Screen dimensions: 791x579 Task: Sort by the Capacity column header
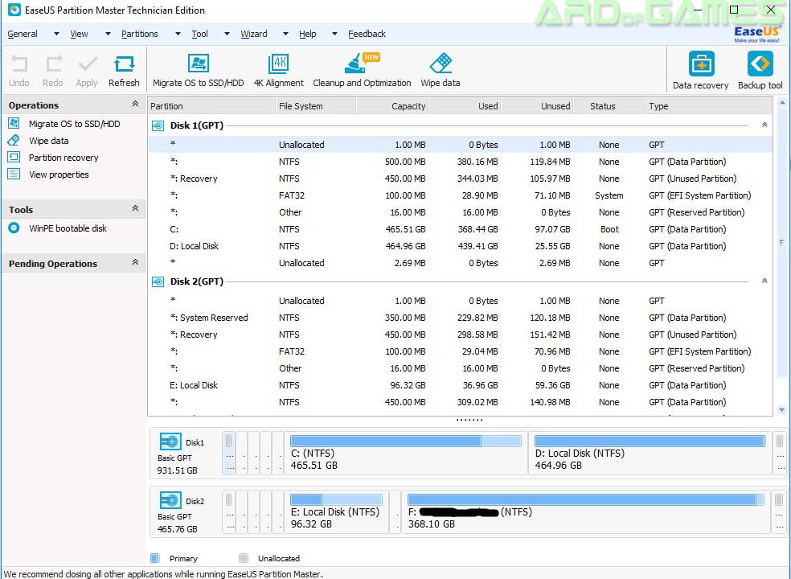(392, 106)
